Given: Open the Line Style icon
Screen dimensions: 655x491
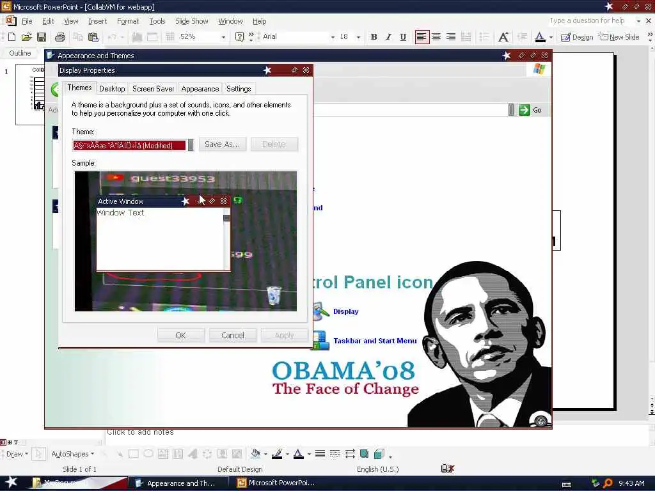Looking at the screenshot, I should tap(320, 454).
